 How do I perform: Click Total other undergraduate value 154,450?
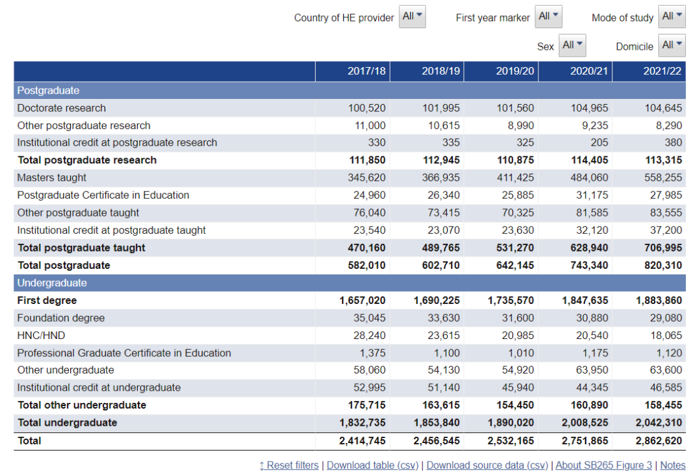[x=515, y=405]
